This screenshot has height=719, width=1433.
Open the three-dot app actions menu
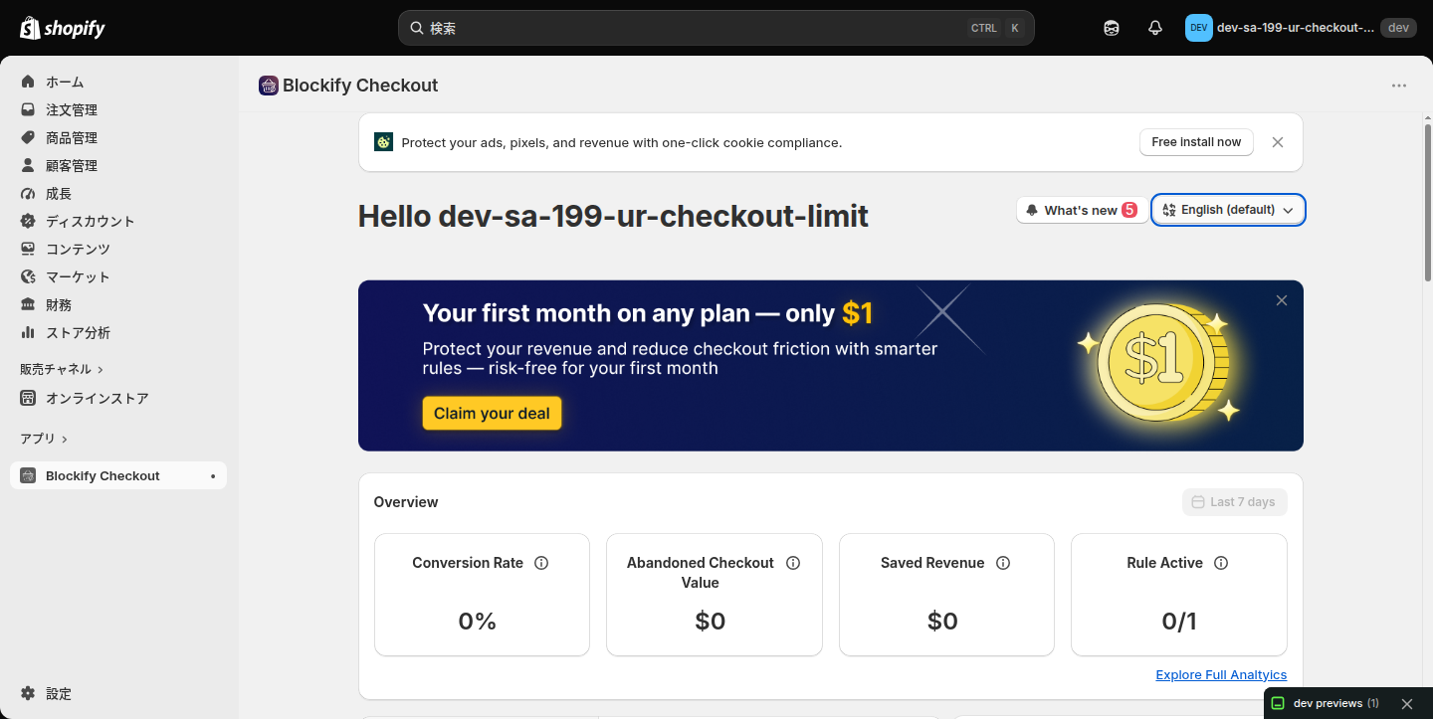(1399, 86)
